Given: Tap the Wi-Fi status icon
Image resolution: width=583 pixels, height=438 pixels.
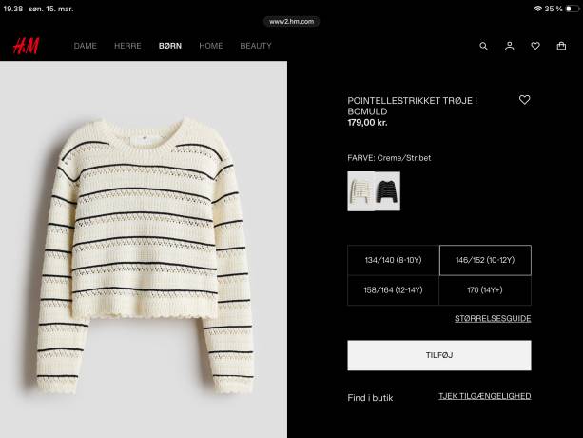Looking at the screenshot, I should pos(537,9).
